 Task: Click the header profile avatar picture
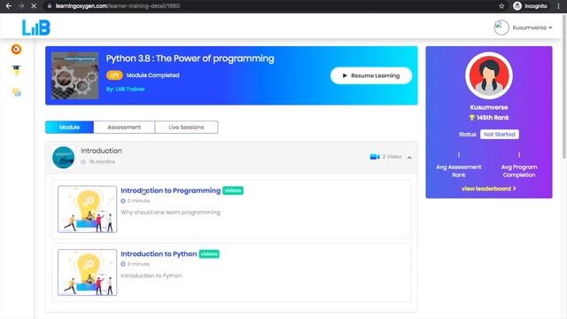pyautogui.click(x=501, y=27)
